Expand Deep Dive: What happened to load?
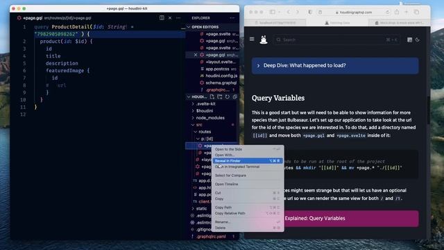This screenshot has width=444, height=250. [335, 65]
